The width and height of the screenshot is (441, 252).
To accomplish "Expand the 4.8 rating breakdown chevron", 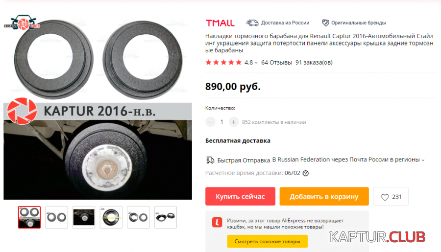I will pyautogui.click(x=256, y=63).
